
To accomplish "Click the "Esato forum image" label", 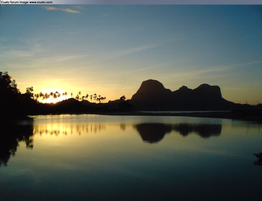I will (x=14, y=2).
